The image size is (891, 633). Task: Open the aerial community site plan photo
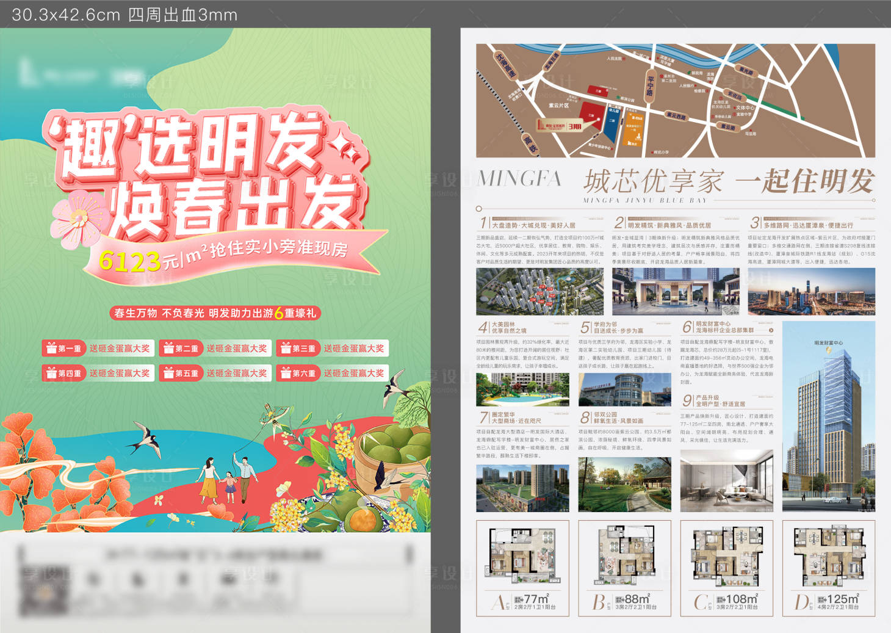tap(539, 291)
